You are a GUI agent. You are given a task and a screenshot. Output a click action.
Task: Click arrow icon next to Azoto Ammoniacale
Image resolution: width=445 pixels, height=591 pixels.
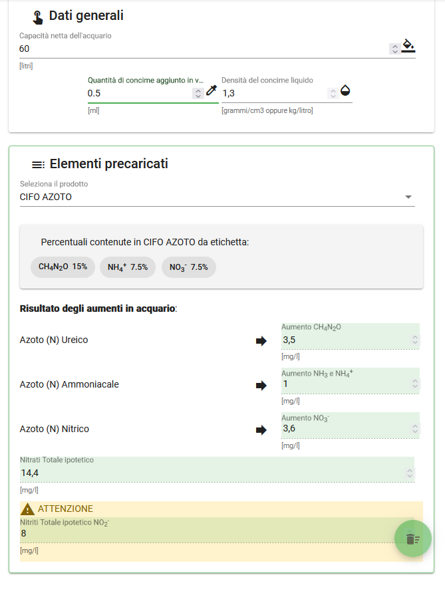(x=261, y=386)
